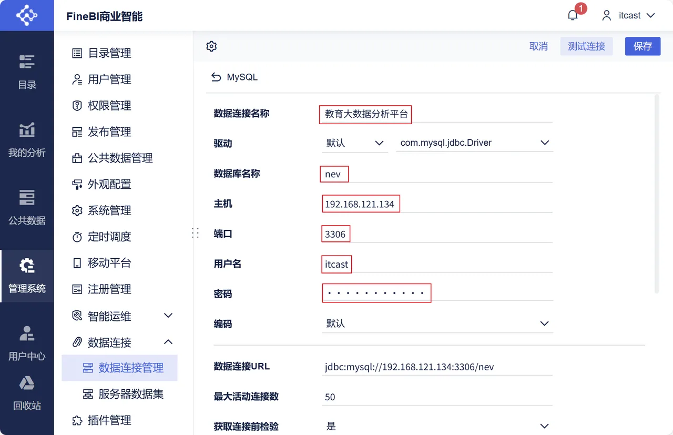
Task: Click the 目录管理 list icon
Action: 77,53
